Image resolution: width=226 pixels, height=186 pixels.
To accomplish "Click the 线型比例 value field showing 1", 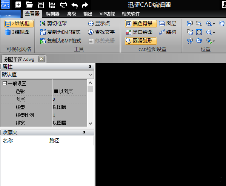I will [x=70, y=115].
